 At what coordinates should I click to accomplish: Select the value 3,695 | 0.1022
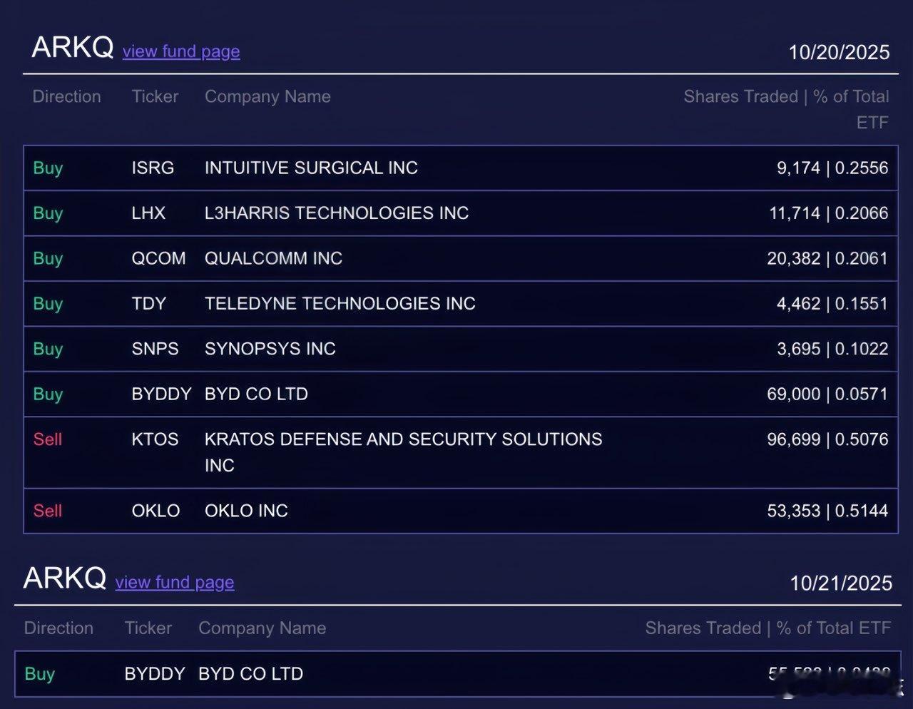(x=832, y=349)
